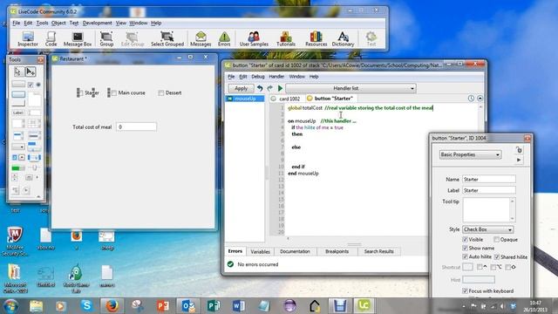The width and height of the screenshot is (558, 314).
Task: Open the Tutorials icon
Action: point(286,38)
